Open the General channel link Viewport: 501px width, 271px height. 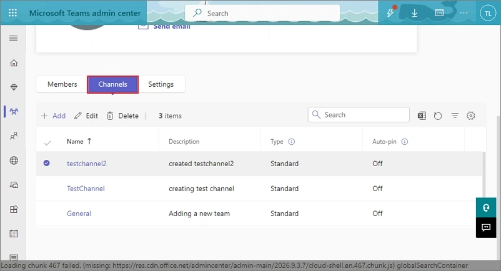coord(79,213)
